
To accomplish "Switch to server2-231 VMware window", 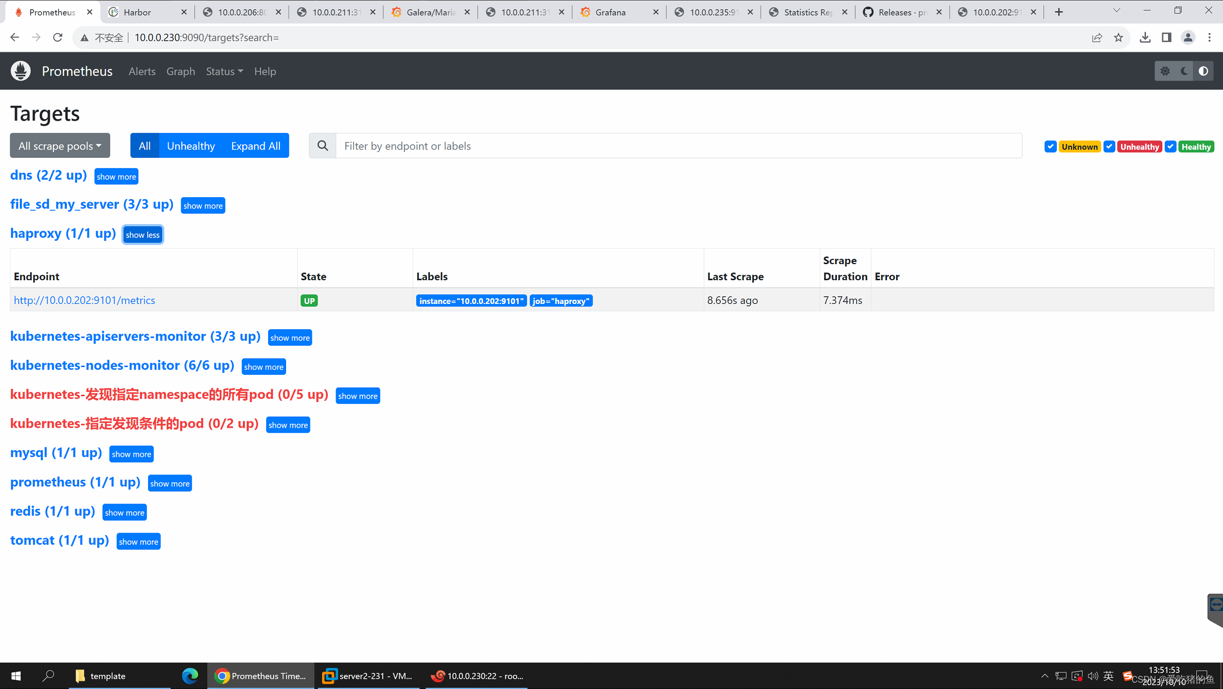I will point(368,675).
